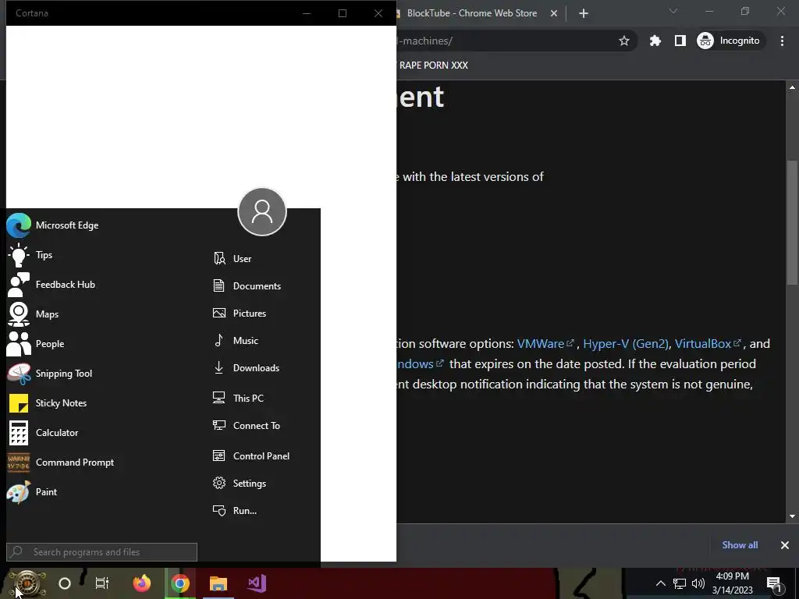This screenshot has height=599, width=799.
Task: Minimize the Cortana window
Action: coord(306,13)
